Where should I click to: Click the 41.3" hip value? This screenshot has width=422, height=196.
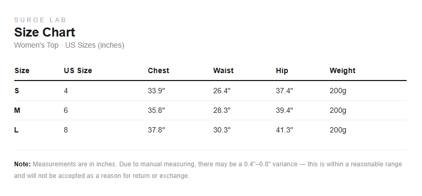coord(285,130)
